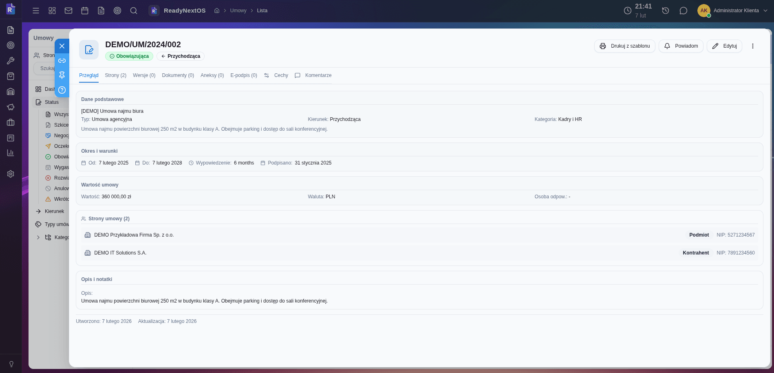Open help via the question mark icon
Viewport: 774px width, 373px height.
[62, 90]
